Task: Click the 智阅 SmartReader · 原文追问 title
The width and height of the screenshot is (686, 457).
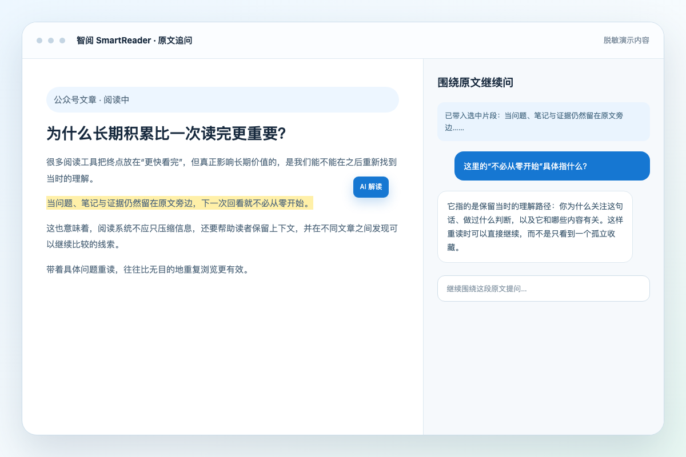Action: pyautogui.click(x=134, y=41)
